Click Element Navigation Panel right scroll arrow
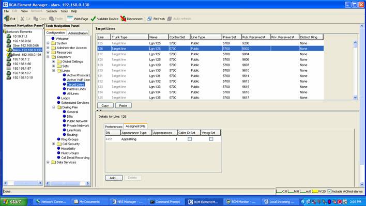This screenshot has height=206, width=366. point(40,183)
